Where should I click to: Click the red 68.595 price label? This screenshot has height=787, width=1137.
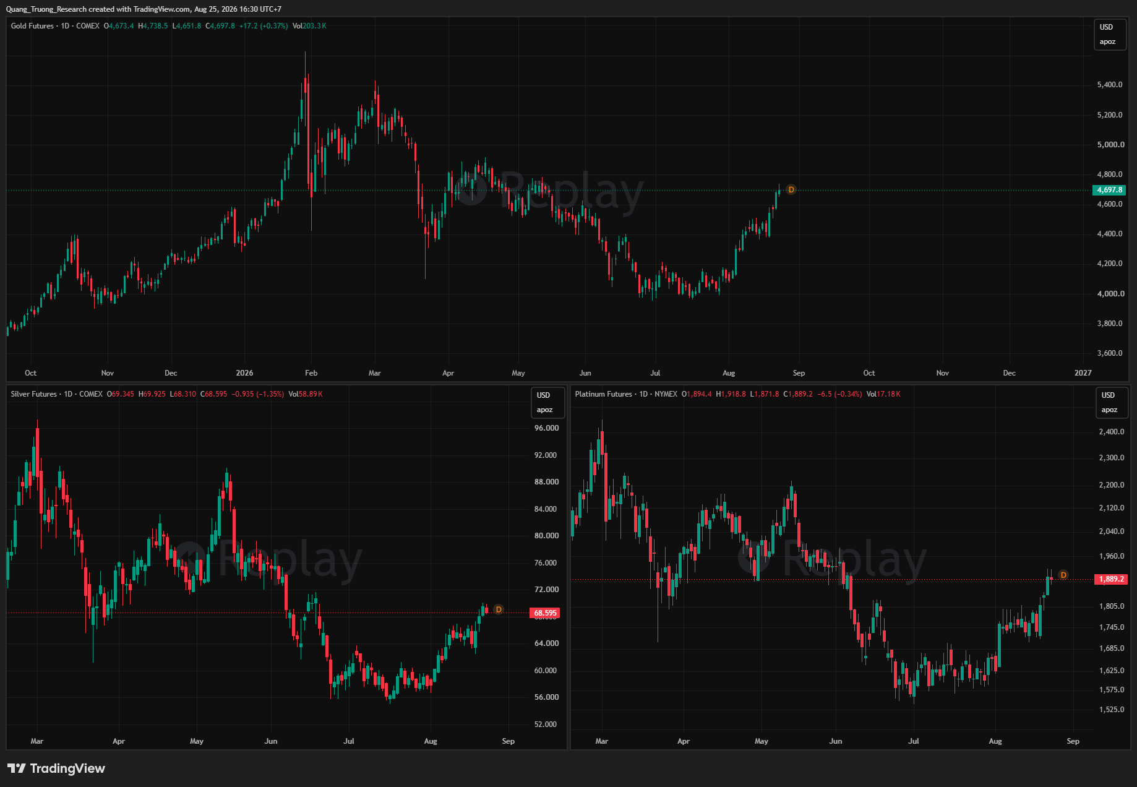545,613
